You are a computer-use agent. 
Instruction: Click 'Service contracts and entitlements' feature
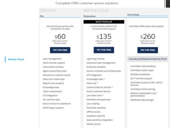[x=104, y=71]
